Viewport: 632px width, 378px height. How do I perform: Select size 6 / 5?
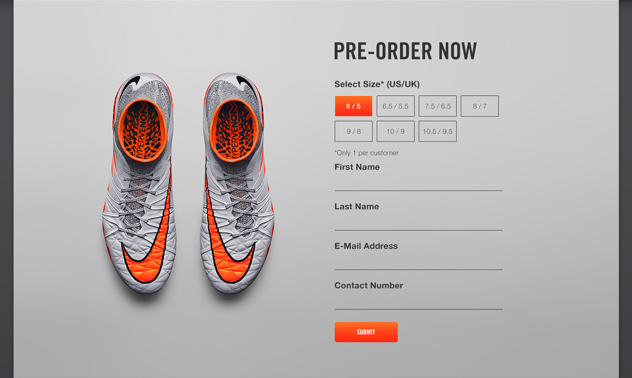[x=353, y=106]
